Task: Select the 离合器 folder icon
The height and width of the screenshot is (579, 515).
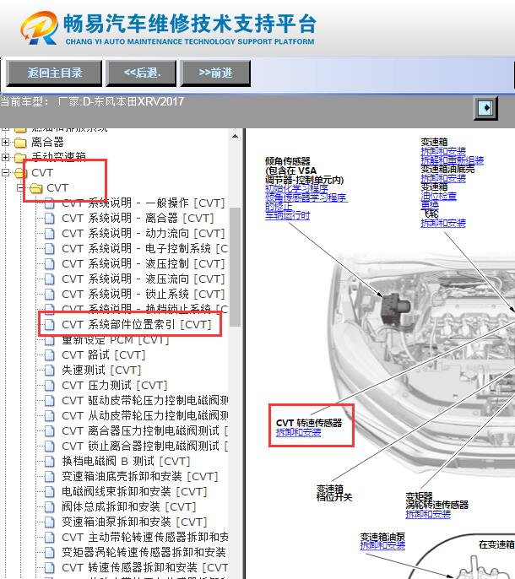Action: point(20,142)
